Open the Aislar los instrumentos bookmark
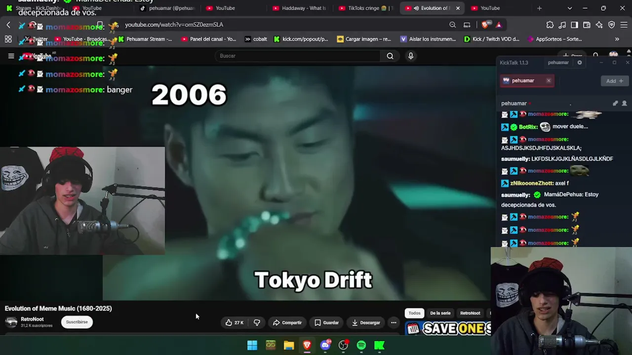The height and width of the screenshot is (355, 632). tap(428, 39)
